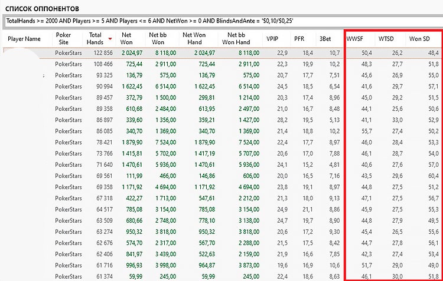Click the WTSD value 30,0
This screenshot has height=281, width=443.
(398, 276)
